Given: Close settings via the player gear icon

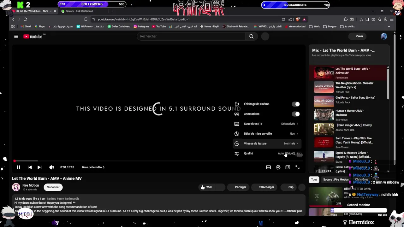Looking at the screenshot, I should [278, 167].
